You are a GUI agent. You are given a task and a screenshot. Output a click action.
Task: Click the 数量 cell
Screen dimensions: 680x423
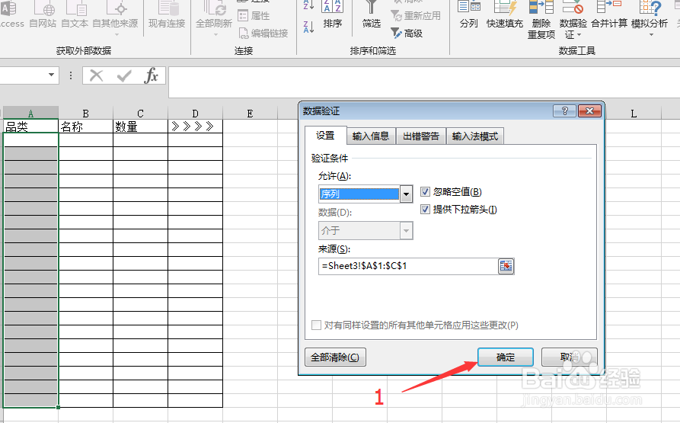[x=140, y=127]
